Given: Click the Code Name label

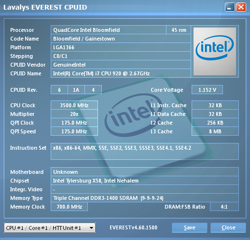Looking at the screenshot, I should (25, 39).
